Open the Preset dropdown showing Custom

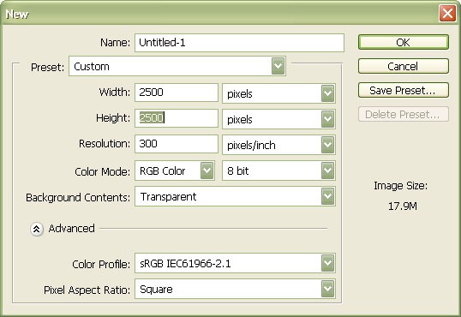[177, 66]
